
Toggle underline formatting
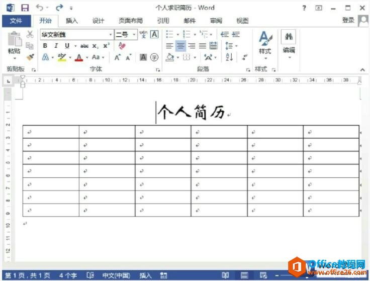point(67,46)
